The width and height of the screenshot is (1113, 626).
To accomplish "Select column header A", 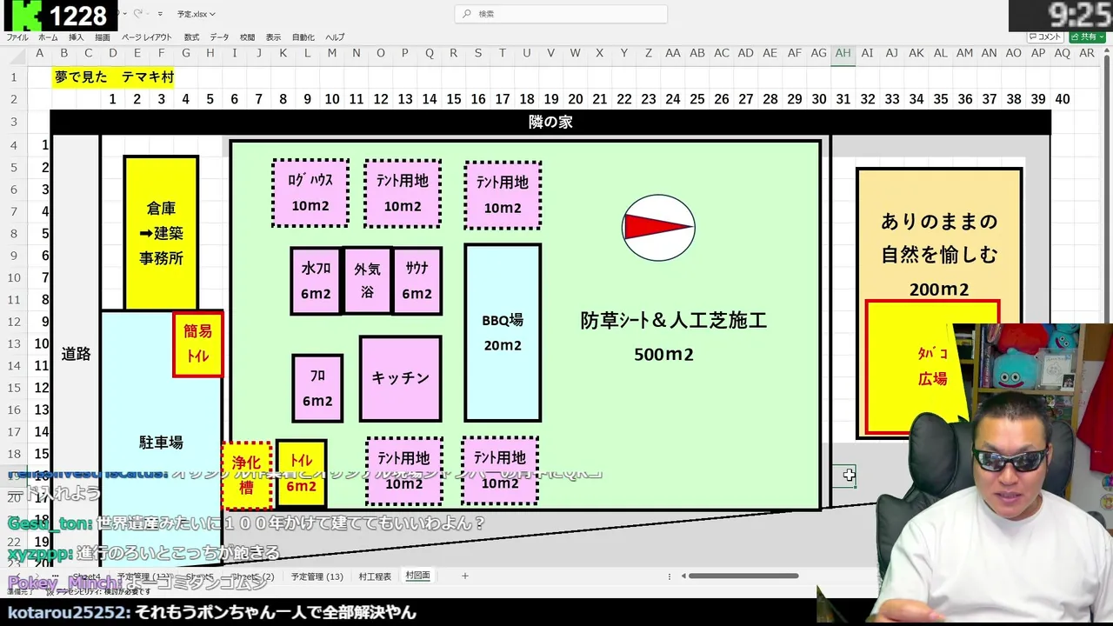I will tap(39, 53).
